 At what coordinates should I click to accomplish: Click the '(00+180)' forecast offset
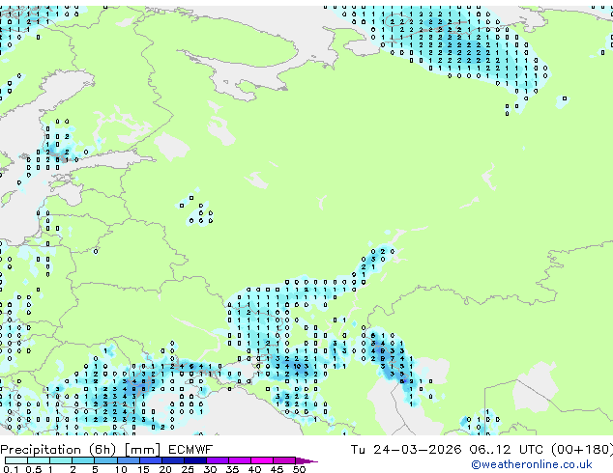pos(582,450)
